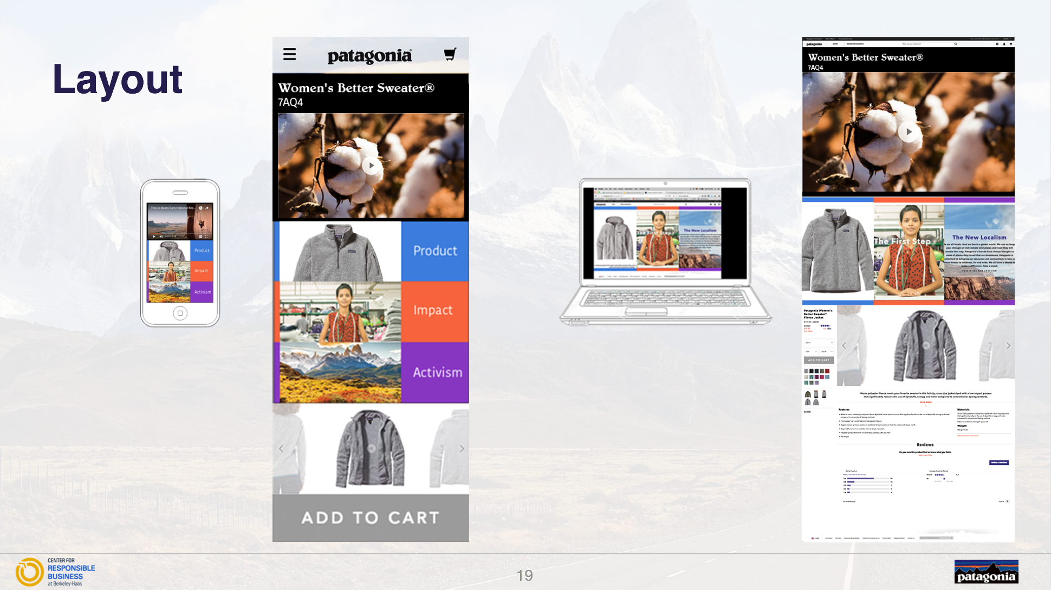The image size is (1051, 590).
Task: Select Impact tile on the small phone illustration
Action: coord(202,271)
